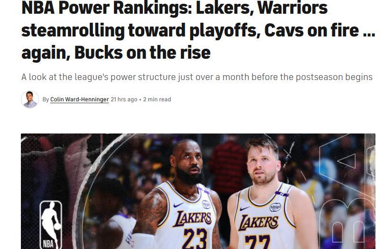Viewport: 384px width, 249px height.
Task: Click the sponsor patch on jersey 23
Action: (206, 205)
